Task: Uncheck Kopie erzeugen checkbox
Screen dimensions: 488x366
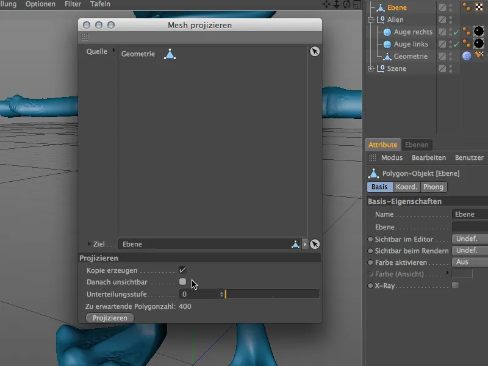Action: (182, 270)
